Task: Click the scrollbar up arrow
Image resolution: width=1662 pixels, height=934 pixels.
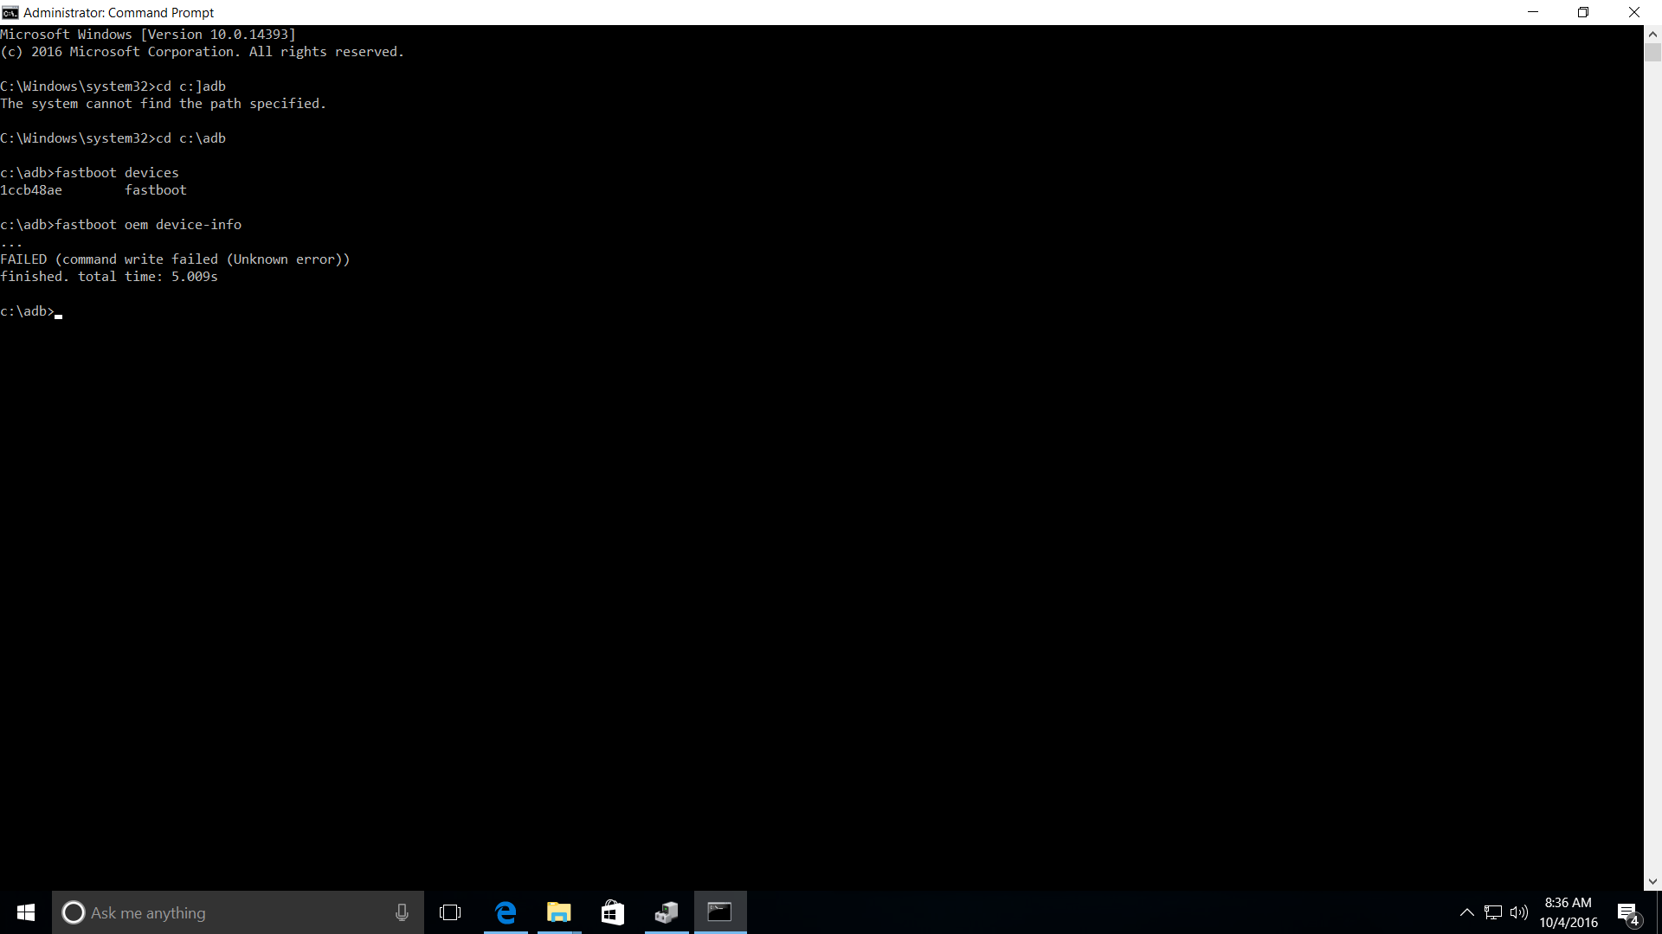Action: click(x=1652, y=34)
